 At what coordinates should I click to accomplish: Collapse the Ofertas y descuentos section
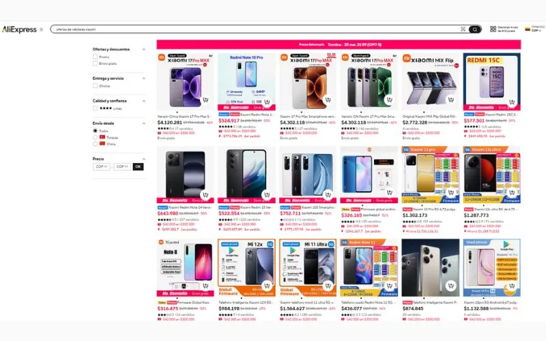coord(143,49)
